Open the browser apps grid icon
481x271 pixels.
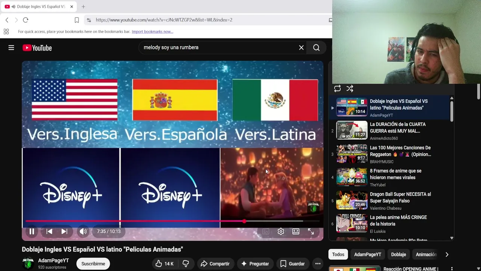coord(6,32)
